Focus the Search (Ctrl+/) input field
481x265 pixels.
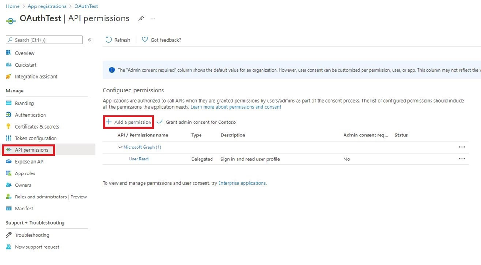click(x=46, y=40)
